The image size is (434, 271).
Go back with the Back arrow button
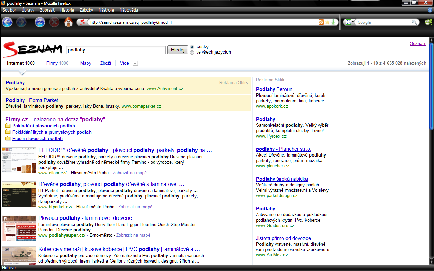click(x=7, y=22)
